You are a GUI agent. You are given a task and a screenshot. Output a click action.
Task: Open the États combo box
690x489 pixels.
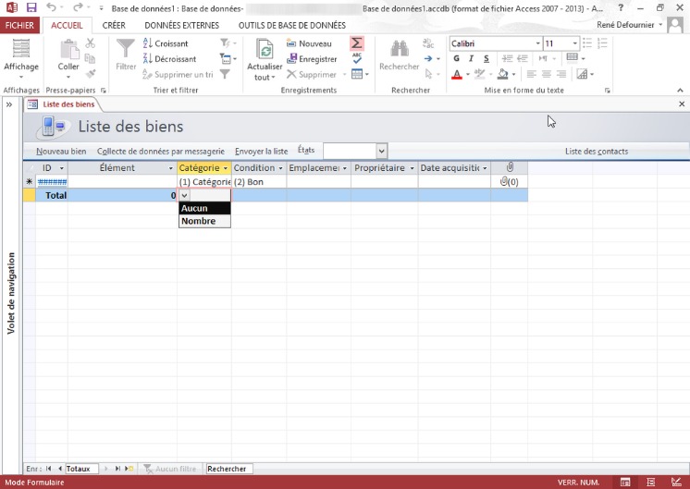(x=381, y=151)
